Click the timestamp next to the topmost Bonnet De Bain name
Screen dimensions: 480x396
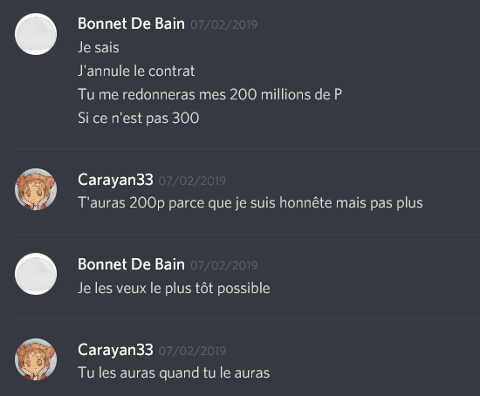coord(223,24)
